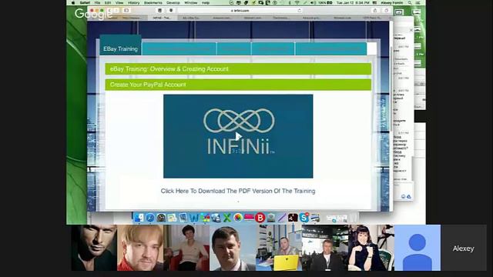493x277 pixels.
Task: Open File menu
Action: point(98,2)
